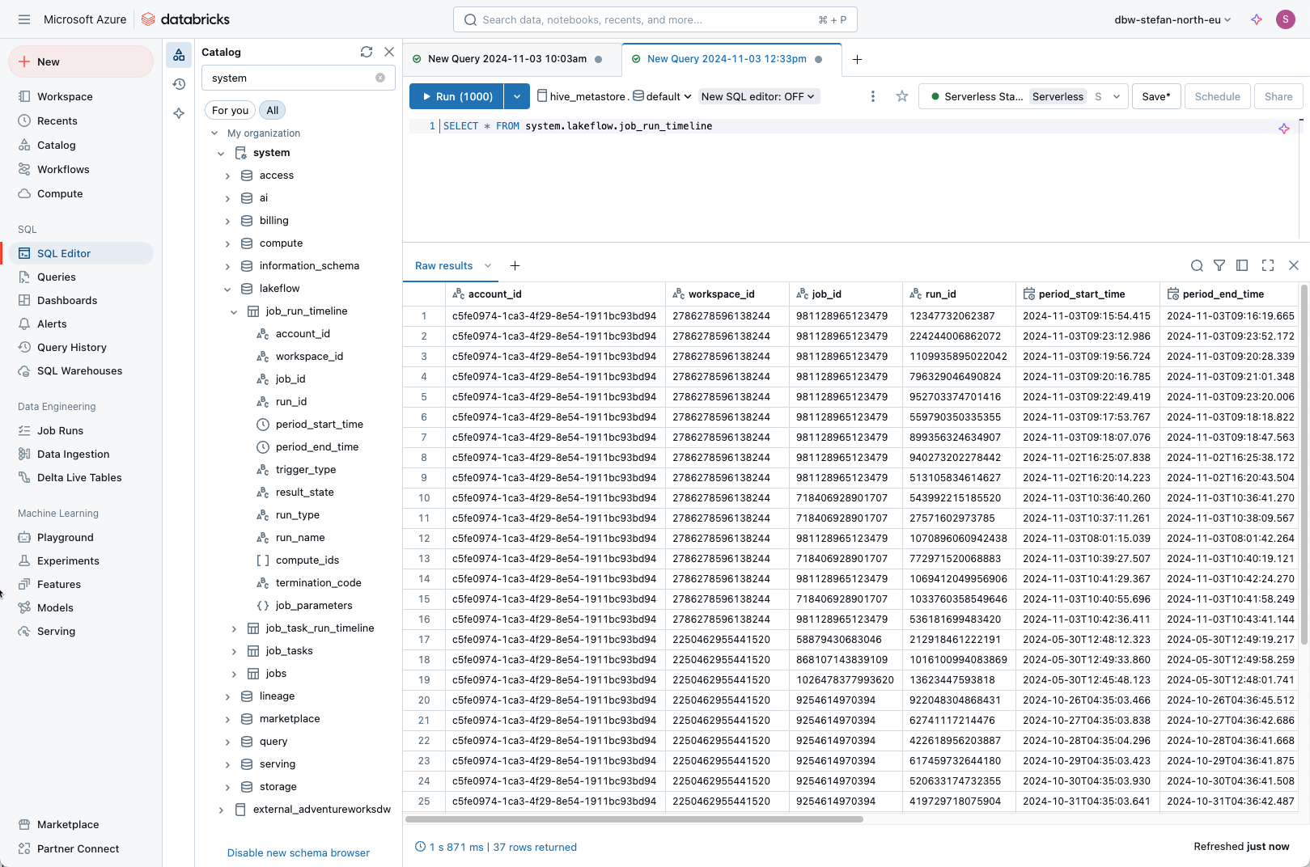This screenshot has height=867, width=1310.
Task: Collapse the job_run_timeline table
Action: [x=234, y=311]
